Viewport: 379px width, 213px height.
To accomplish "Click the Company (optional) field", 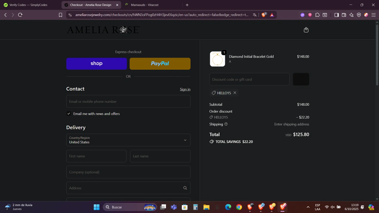I will pos(128,172).
